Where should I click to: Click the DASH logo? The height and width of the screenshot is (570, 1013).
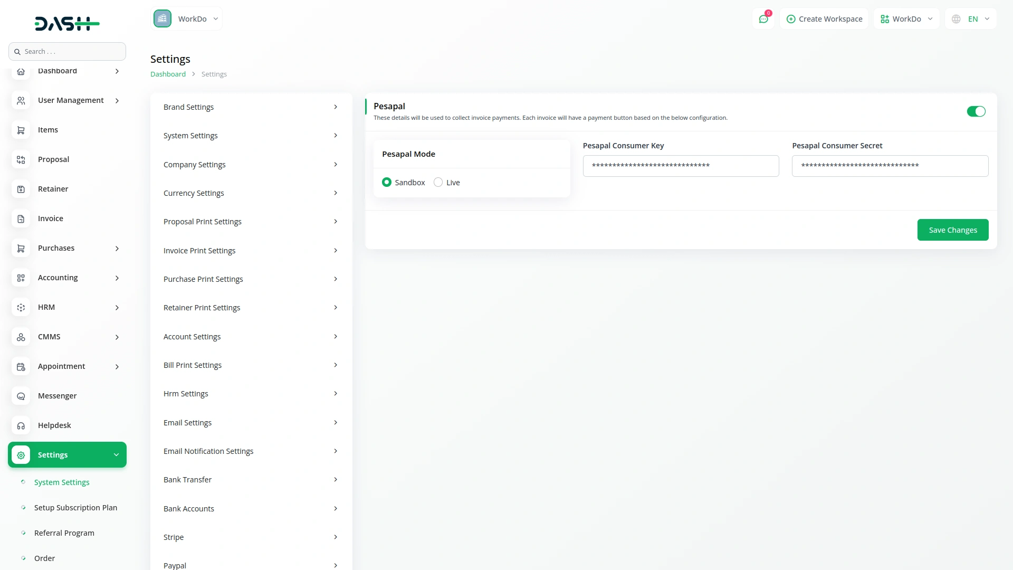coord(67,23)
